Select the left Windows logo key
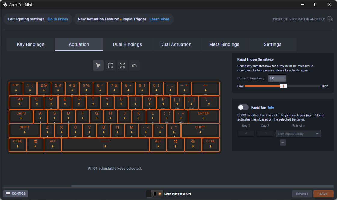The image size is (337, 200). (x=35, y=145)
